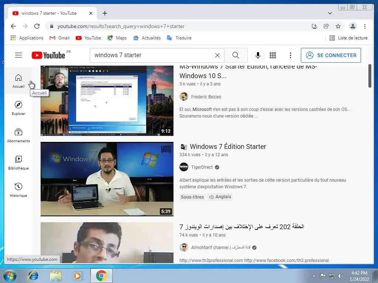Open the YouTube apps grid icon
378x283 pixels.
click(273, 55)
